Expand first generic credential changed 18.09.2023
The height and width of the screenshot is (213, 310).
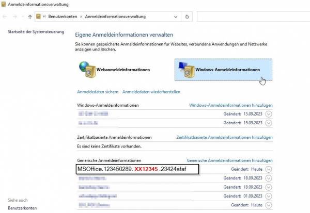pos(269,178)
